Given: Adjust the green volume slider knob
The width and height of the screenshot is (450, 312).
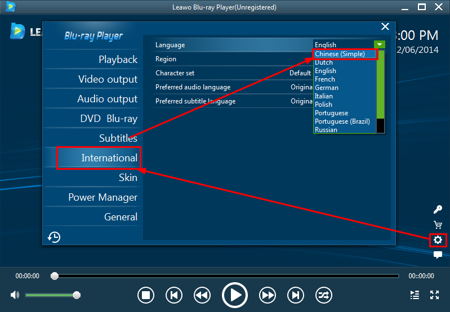Looking at the screenshot, I should coord(77,295).
